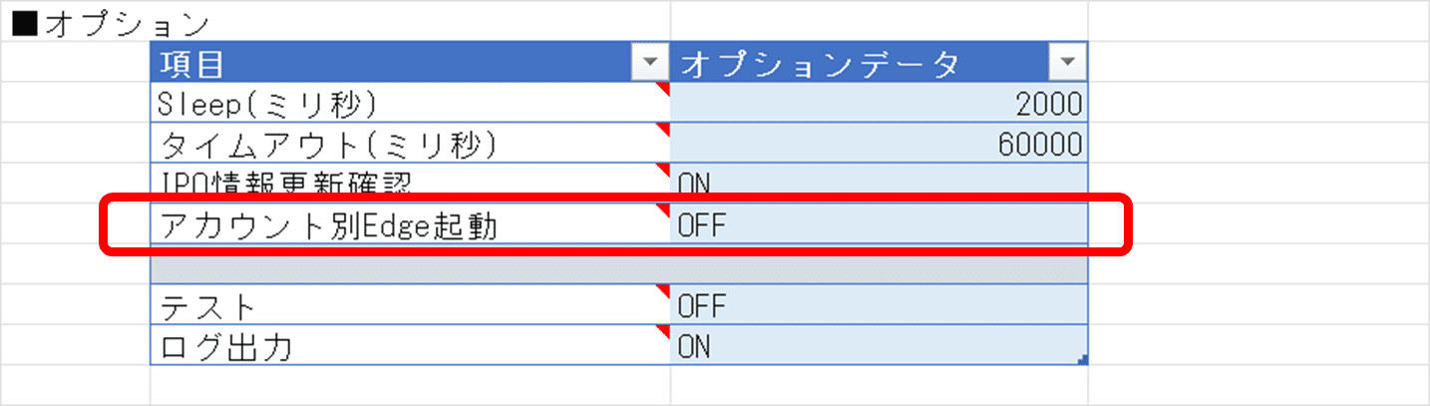Viewport: 1430px width, 406px height.
Task: Click the Sleep value cell showing 2000
Action: click(x=878, y=103)
